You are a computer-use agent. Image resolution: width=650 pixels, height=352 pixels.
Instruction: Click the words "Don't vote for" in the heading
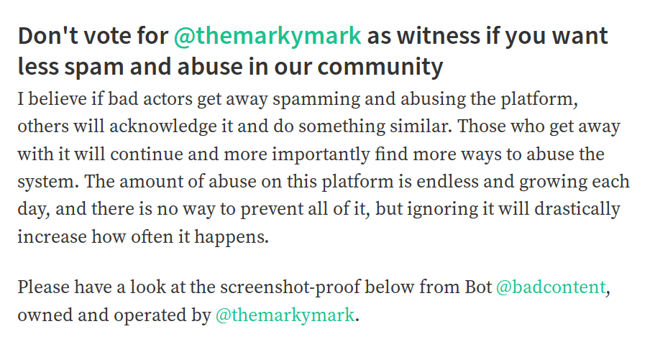coord(92,36)
